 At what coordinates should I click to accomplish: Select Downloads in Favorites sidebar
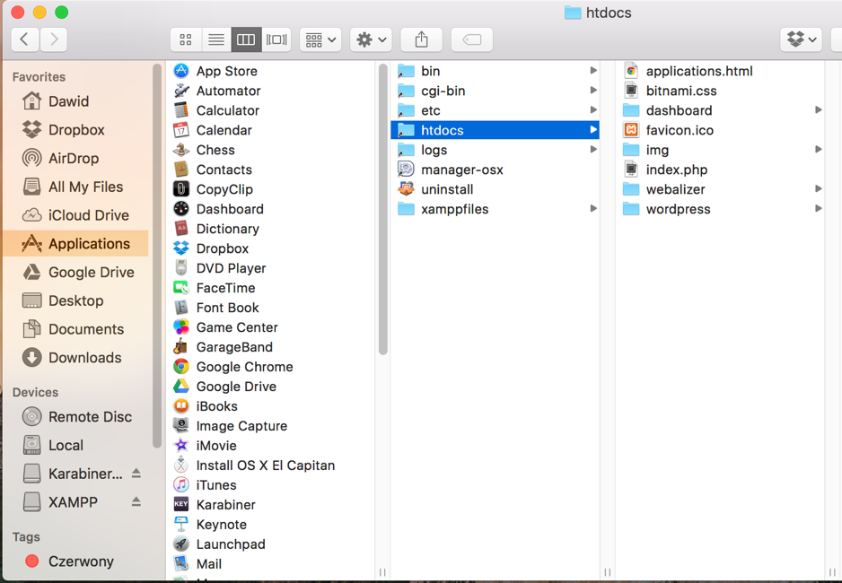click(84, 358)
